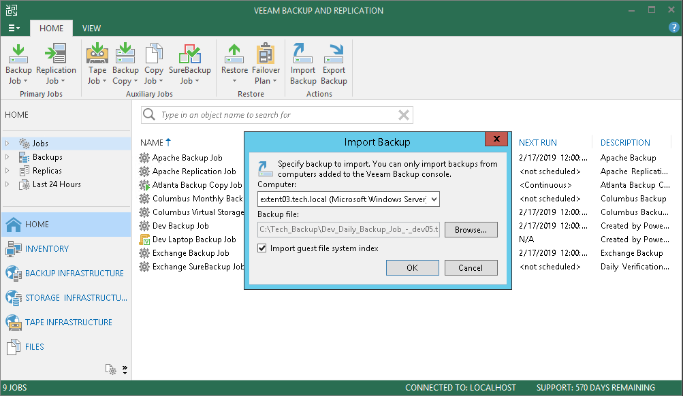Image resolution: width=683 pixels, height=396 pixels.
Task: Click the Daily Verification description cell
Action: click(635, 267)
